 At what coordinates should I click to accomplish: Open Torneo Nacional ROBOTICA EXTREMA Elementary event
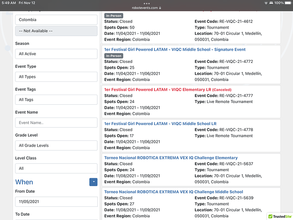(171, 158)
